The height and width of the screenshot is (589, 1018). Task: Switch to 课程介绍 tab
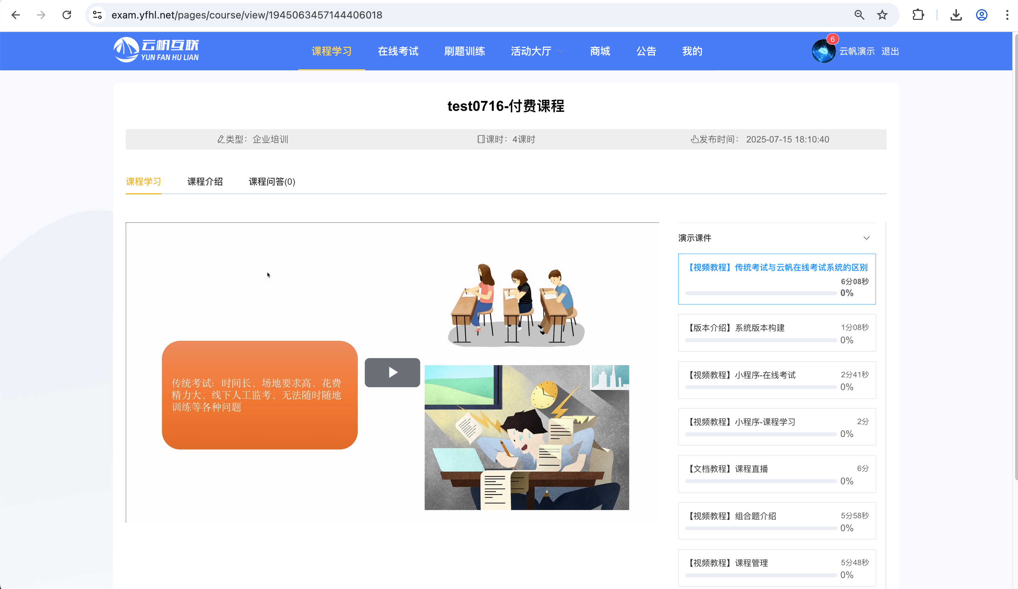pyautogui.click(x=205, y=182)
